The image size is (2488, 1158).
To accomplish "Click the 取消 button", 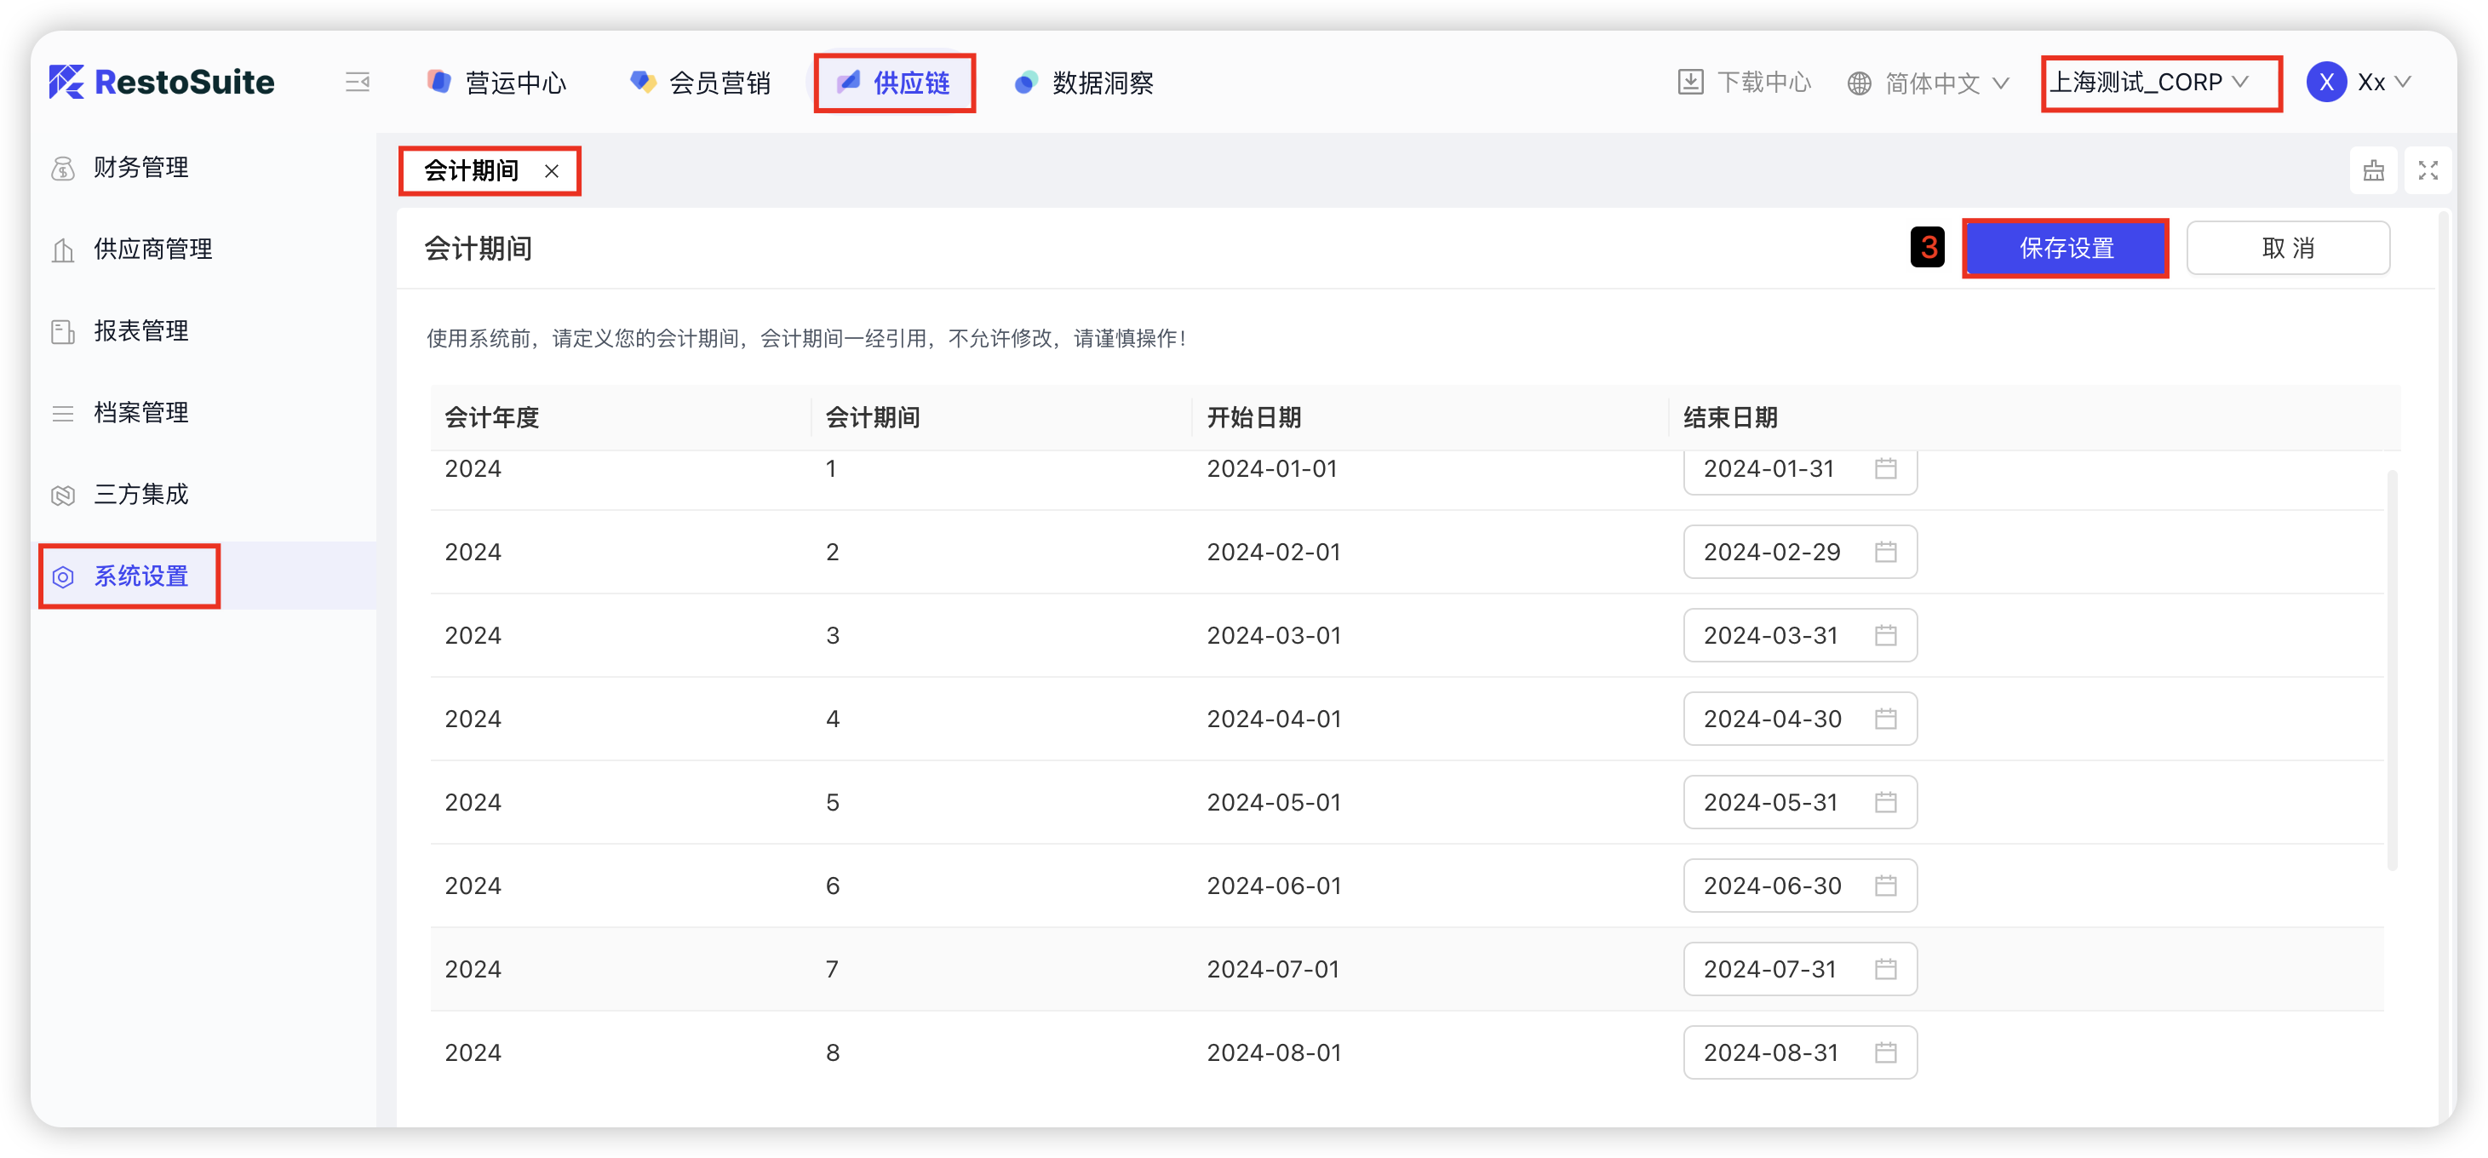I will tap(2287, 249).
